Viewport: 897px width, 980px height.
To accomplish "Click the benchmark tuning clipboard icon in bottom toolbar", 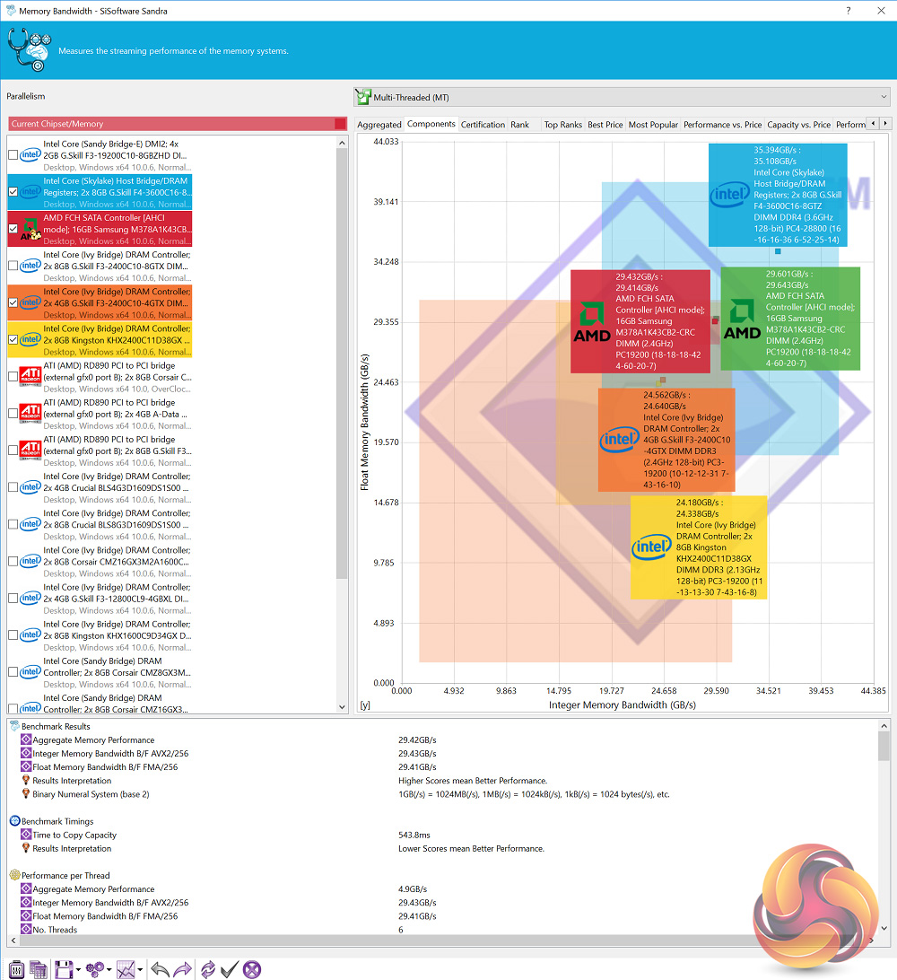I will click(x=17, y=969).
